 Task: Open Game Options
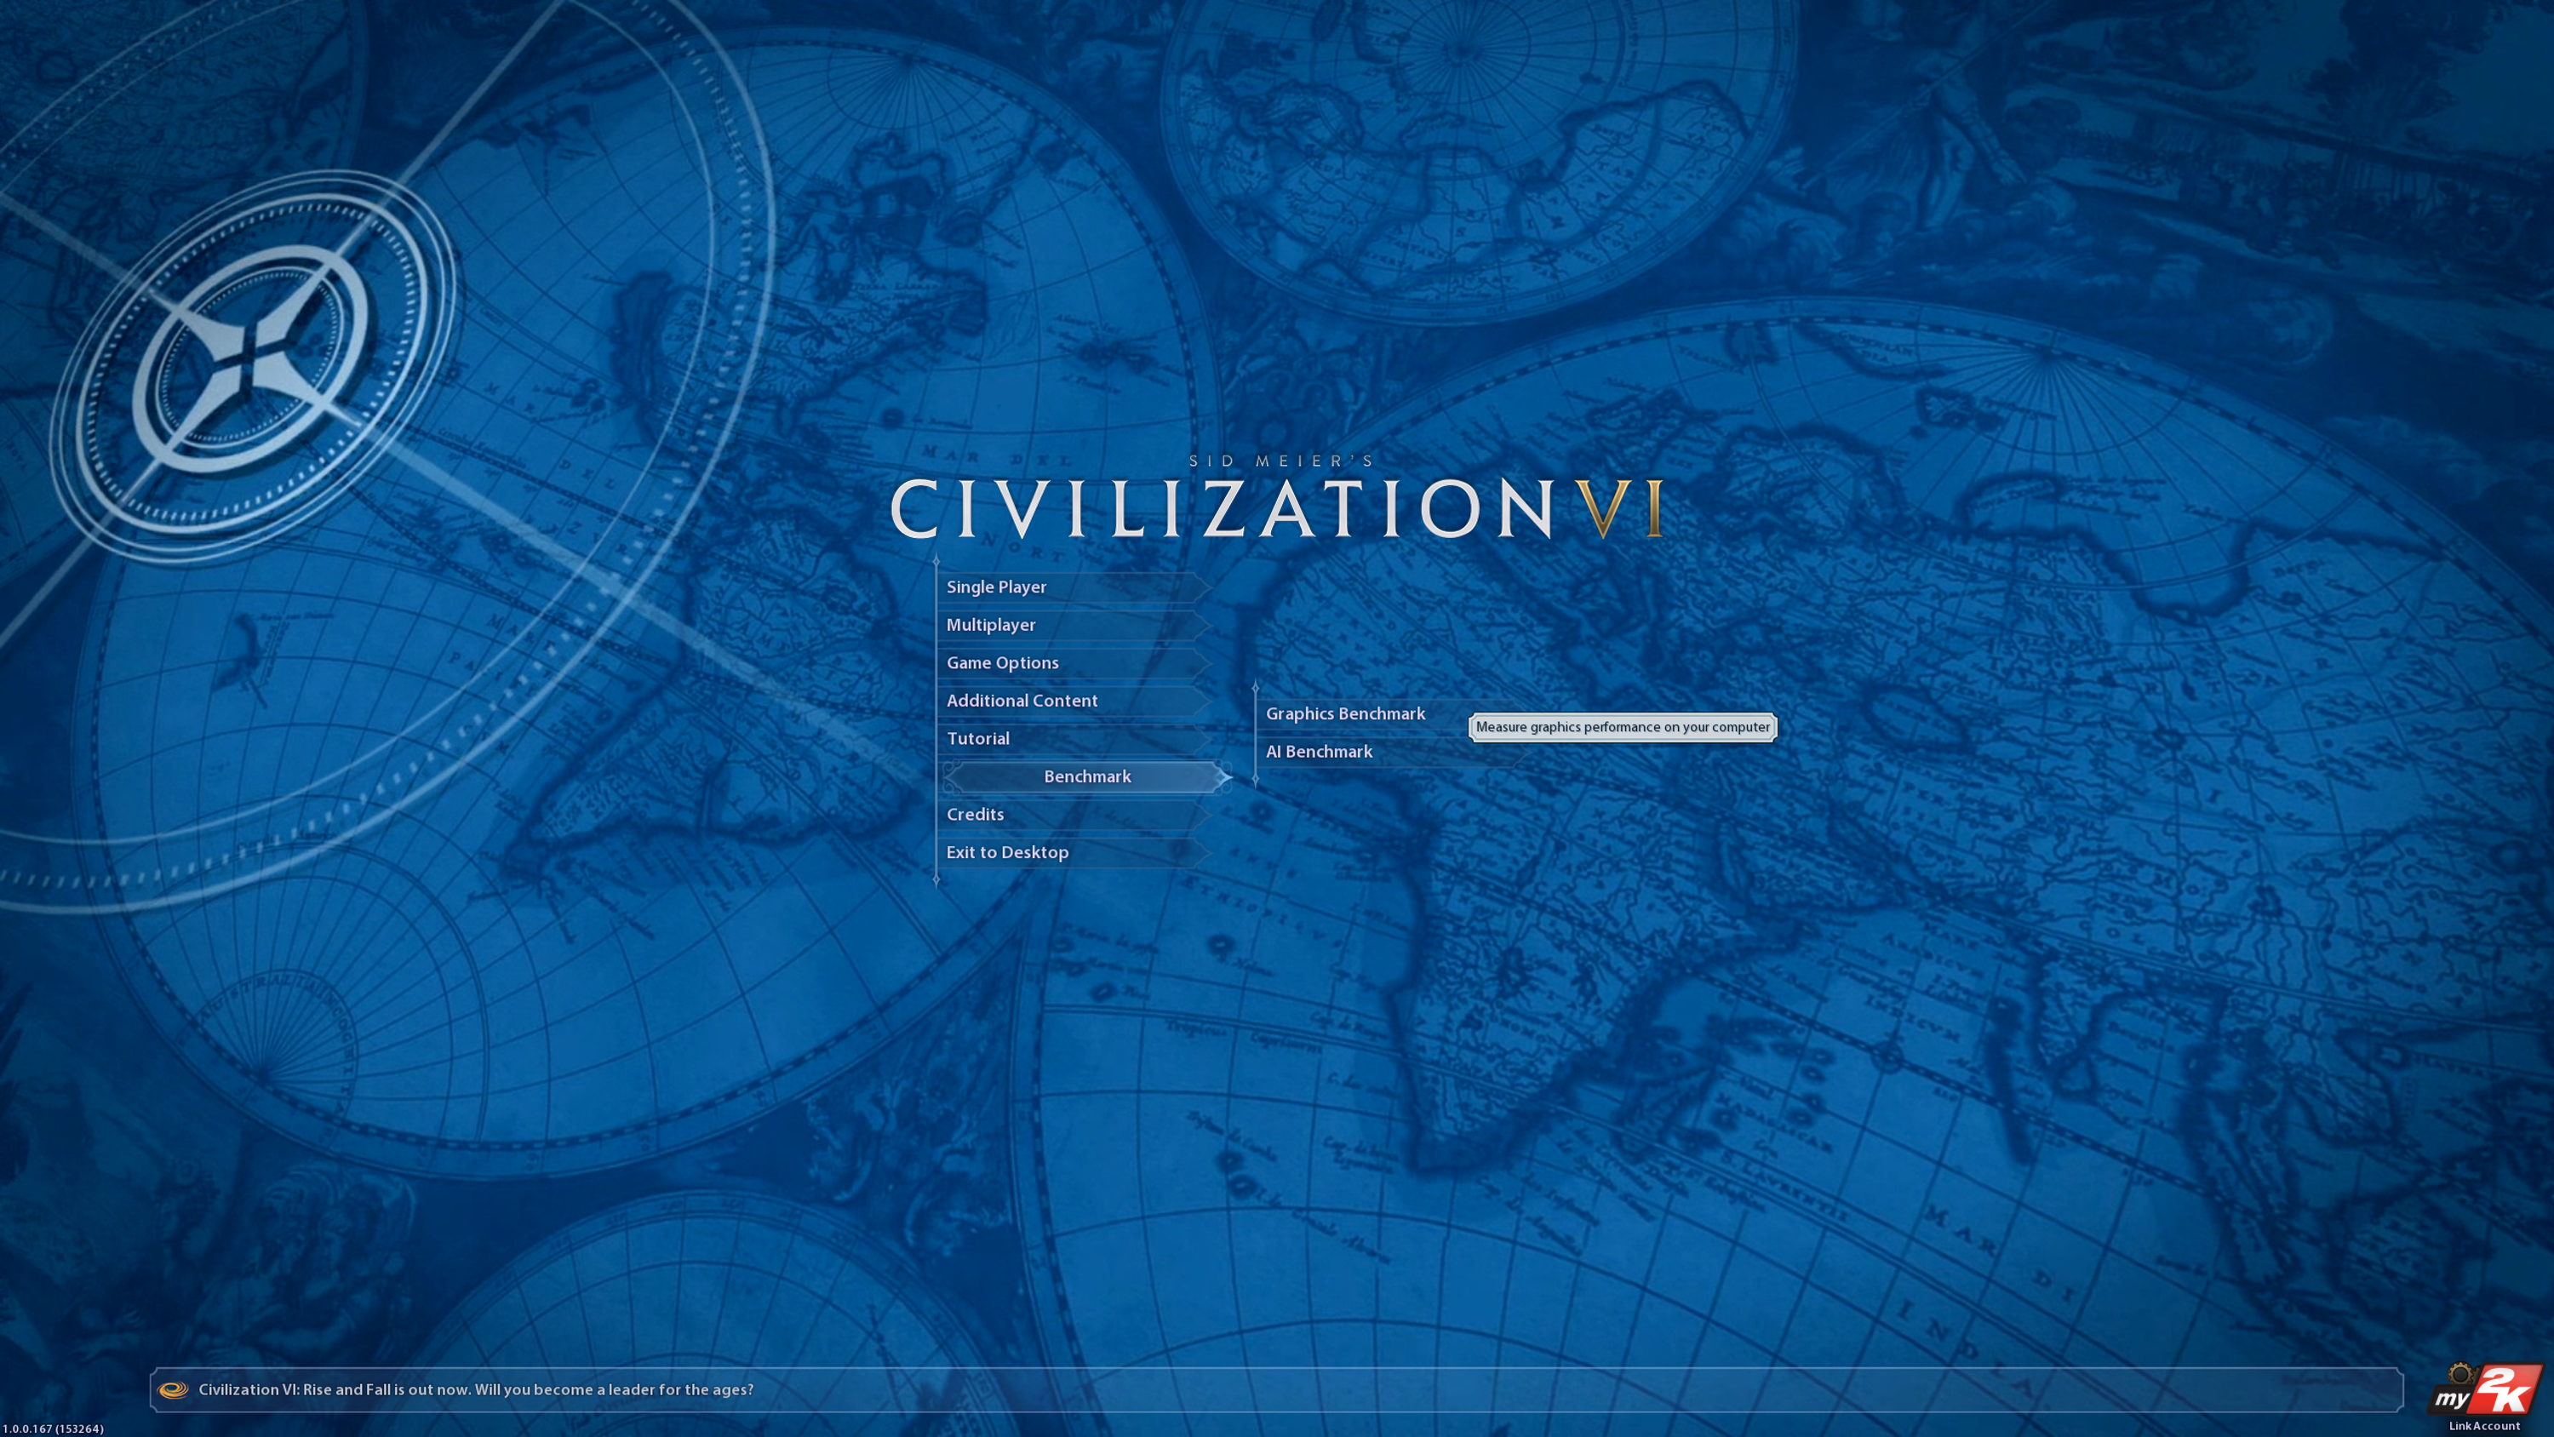pyautogui.click(x=1002, y=662)
